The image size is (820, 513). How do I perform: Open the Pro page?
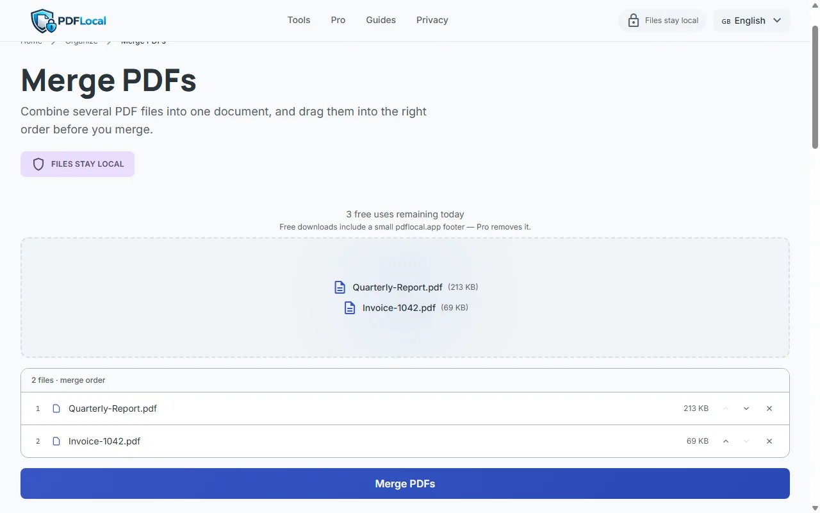click(x=338, y=20)
